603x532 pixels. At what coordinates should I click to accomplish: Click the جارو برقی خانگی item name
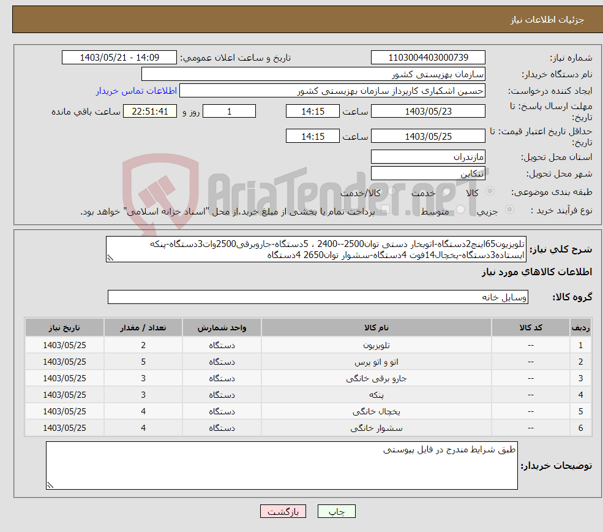click(x=376, y=378)
